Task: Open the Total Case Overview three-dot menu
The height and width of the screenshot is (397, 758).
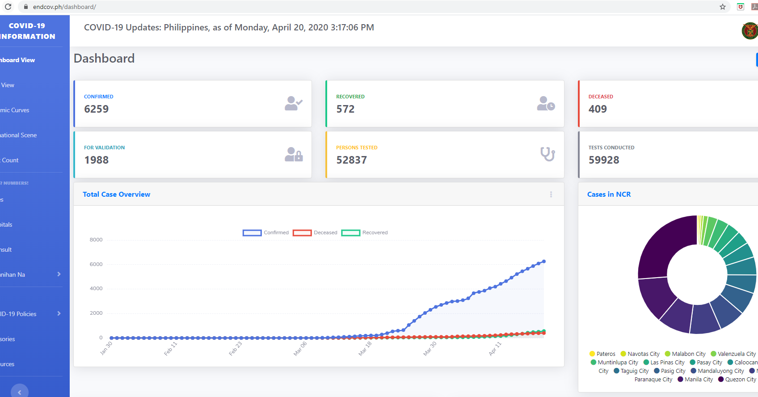Action: pyautogui.click(x=551, y=194)
